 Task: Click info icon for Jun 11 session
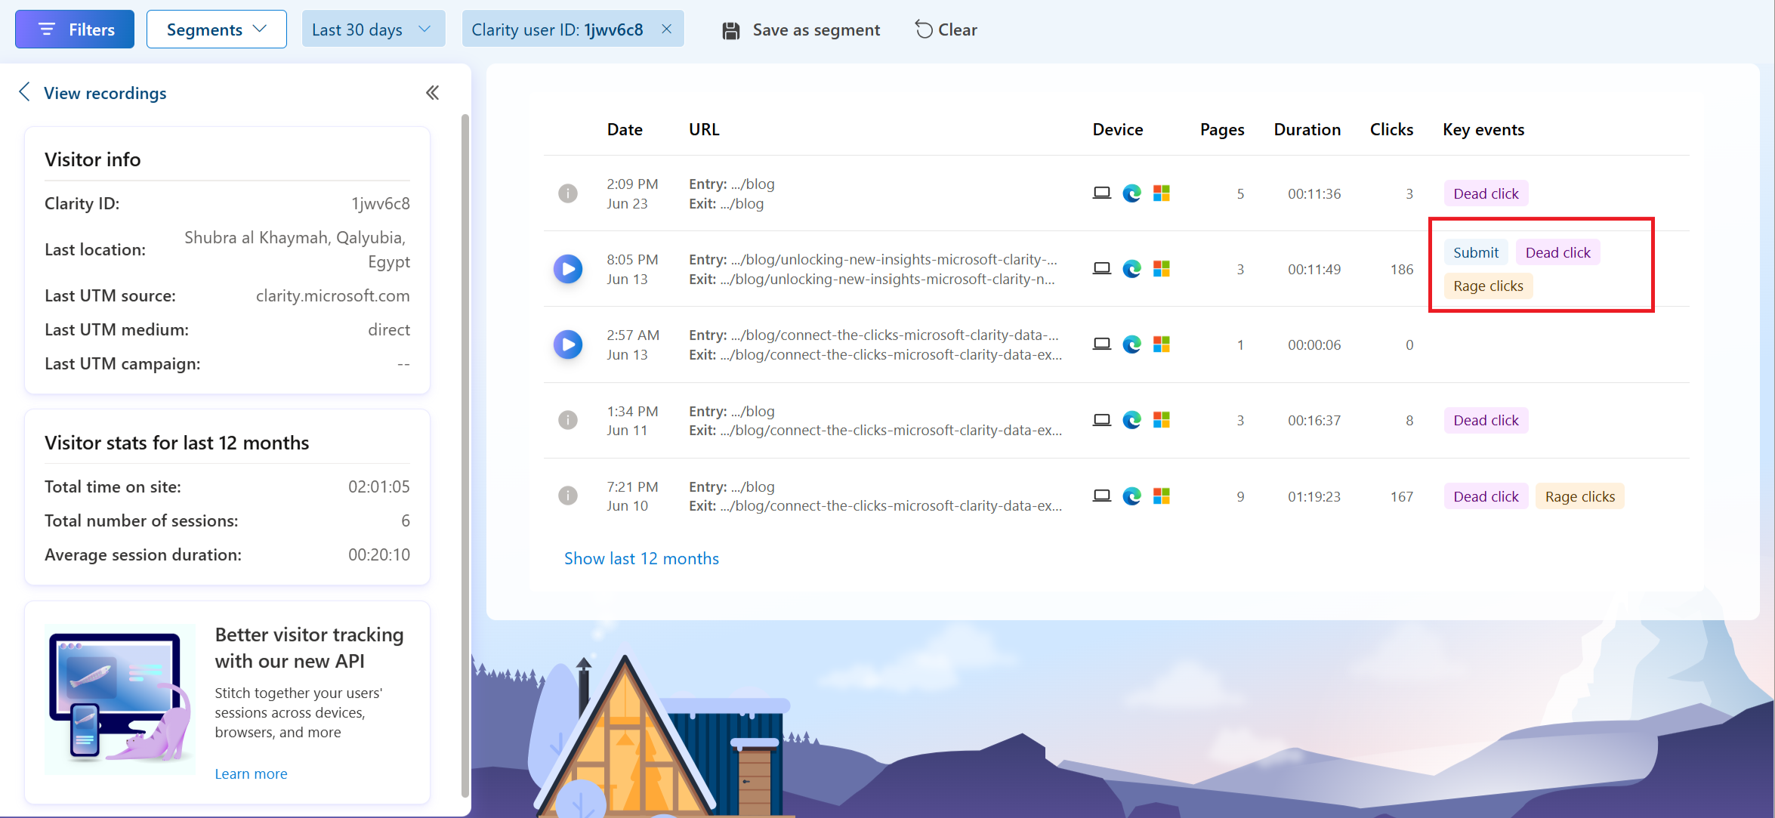pyautogui.click(x=567, y=420)
